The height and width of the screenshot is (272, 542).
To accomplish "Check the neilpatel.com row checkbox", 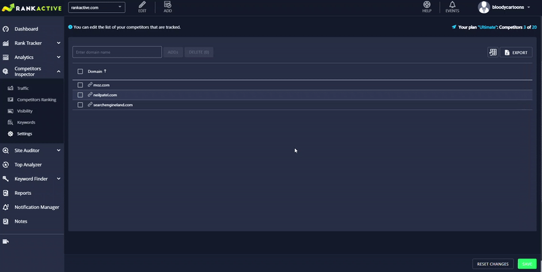I will pyautogui.click(x=80, y=95).
